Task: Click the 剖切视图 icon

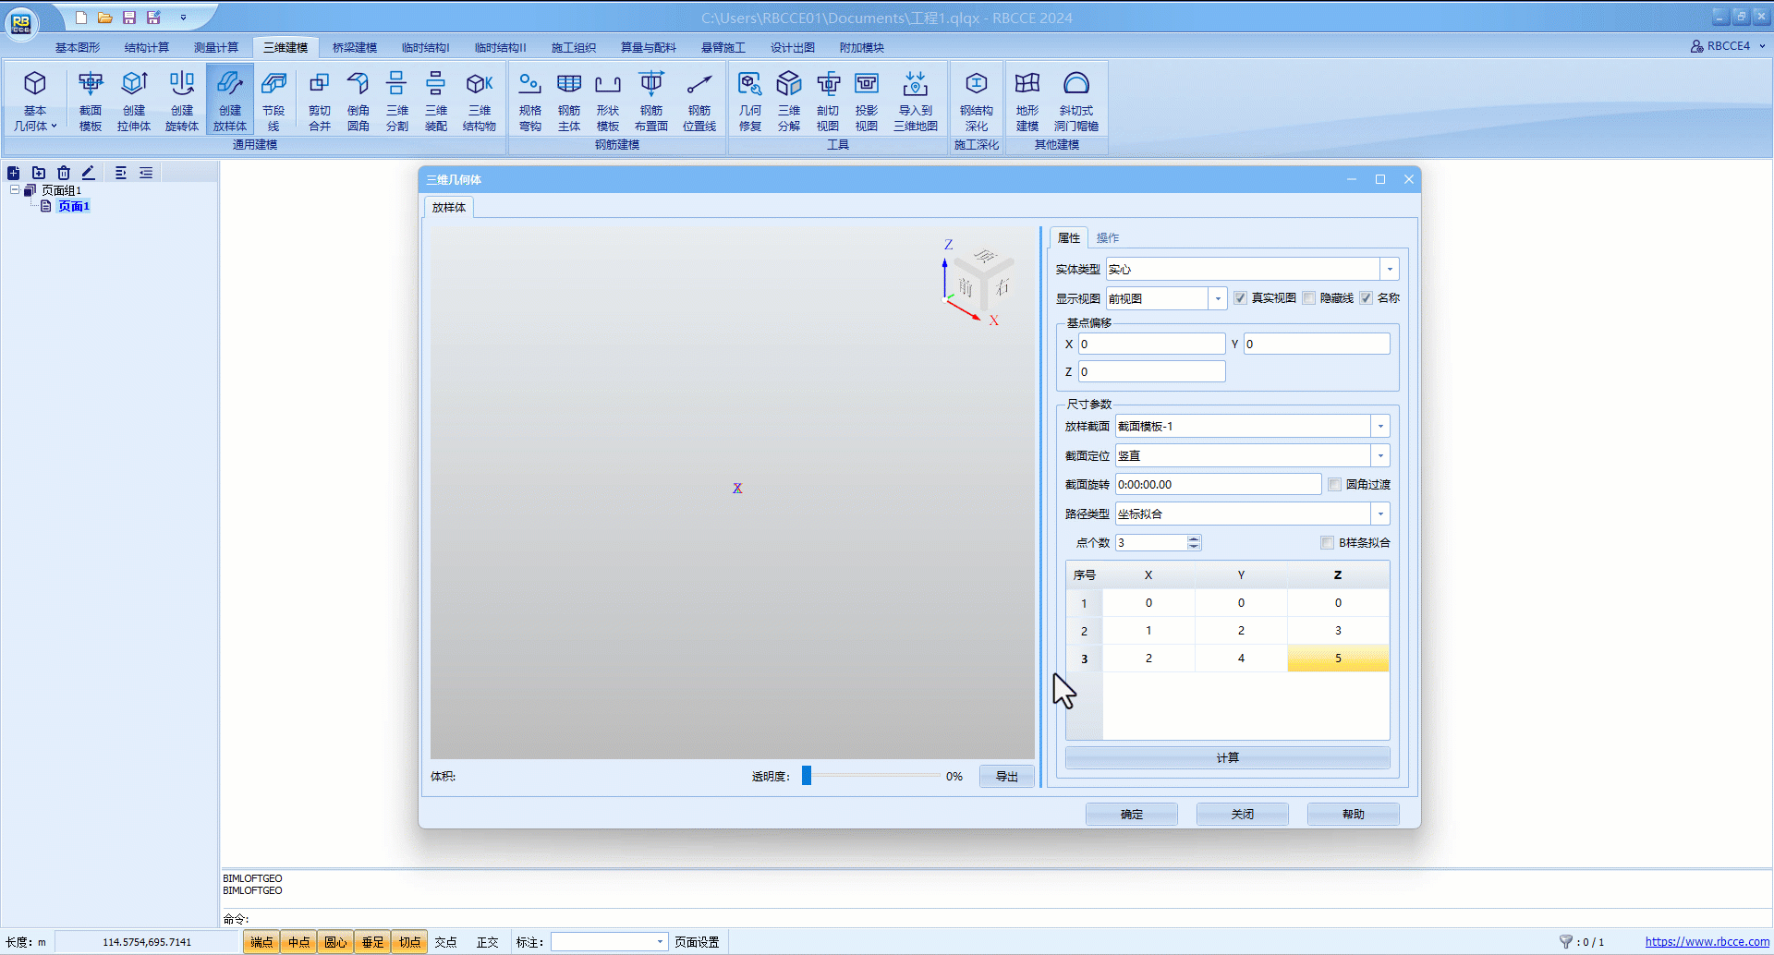Action: coord(828,101)
